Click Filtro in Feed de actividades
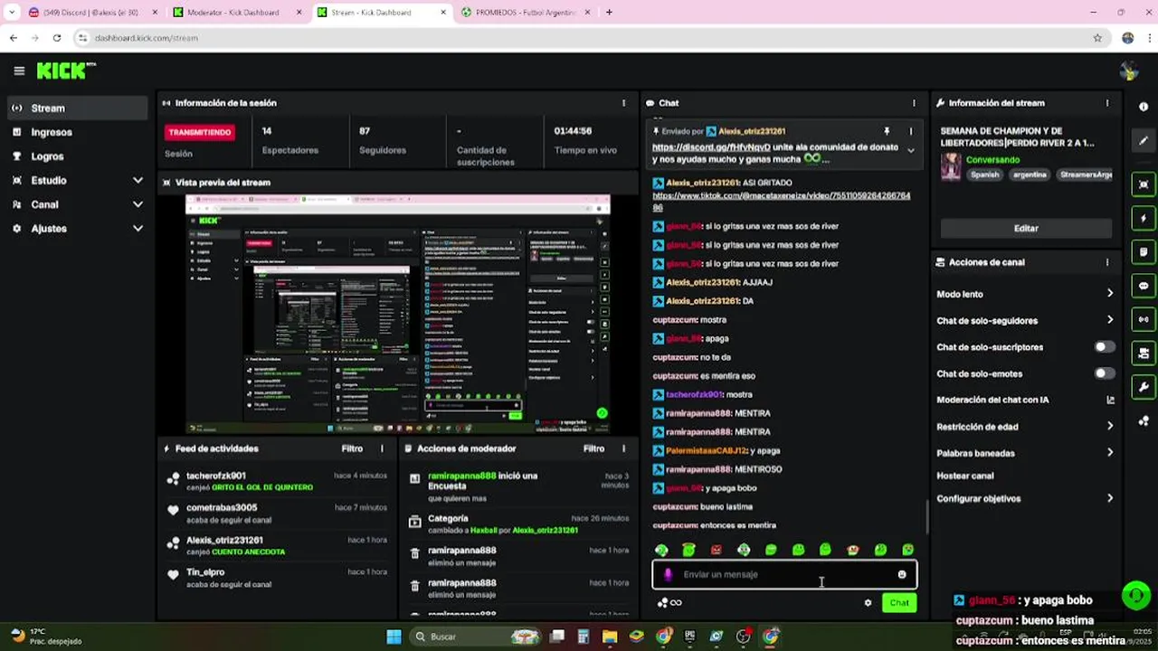The width and height of the screenshot is (1158, 651). click(x=352, y=448)
